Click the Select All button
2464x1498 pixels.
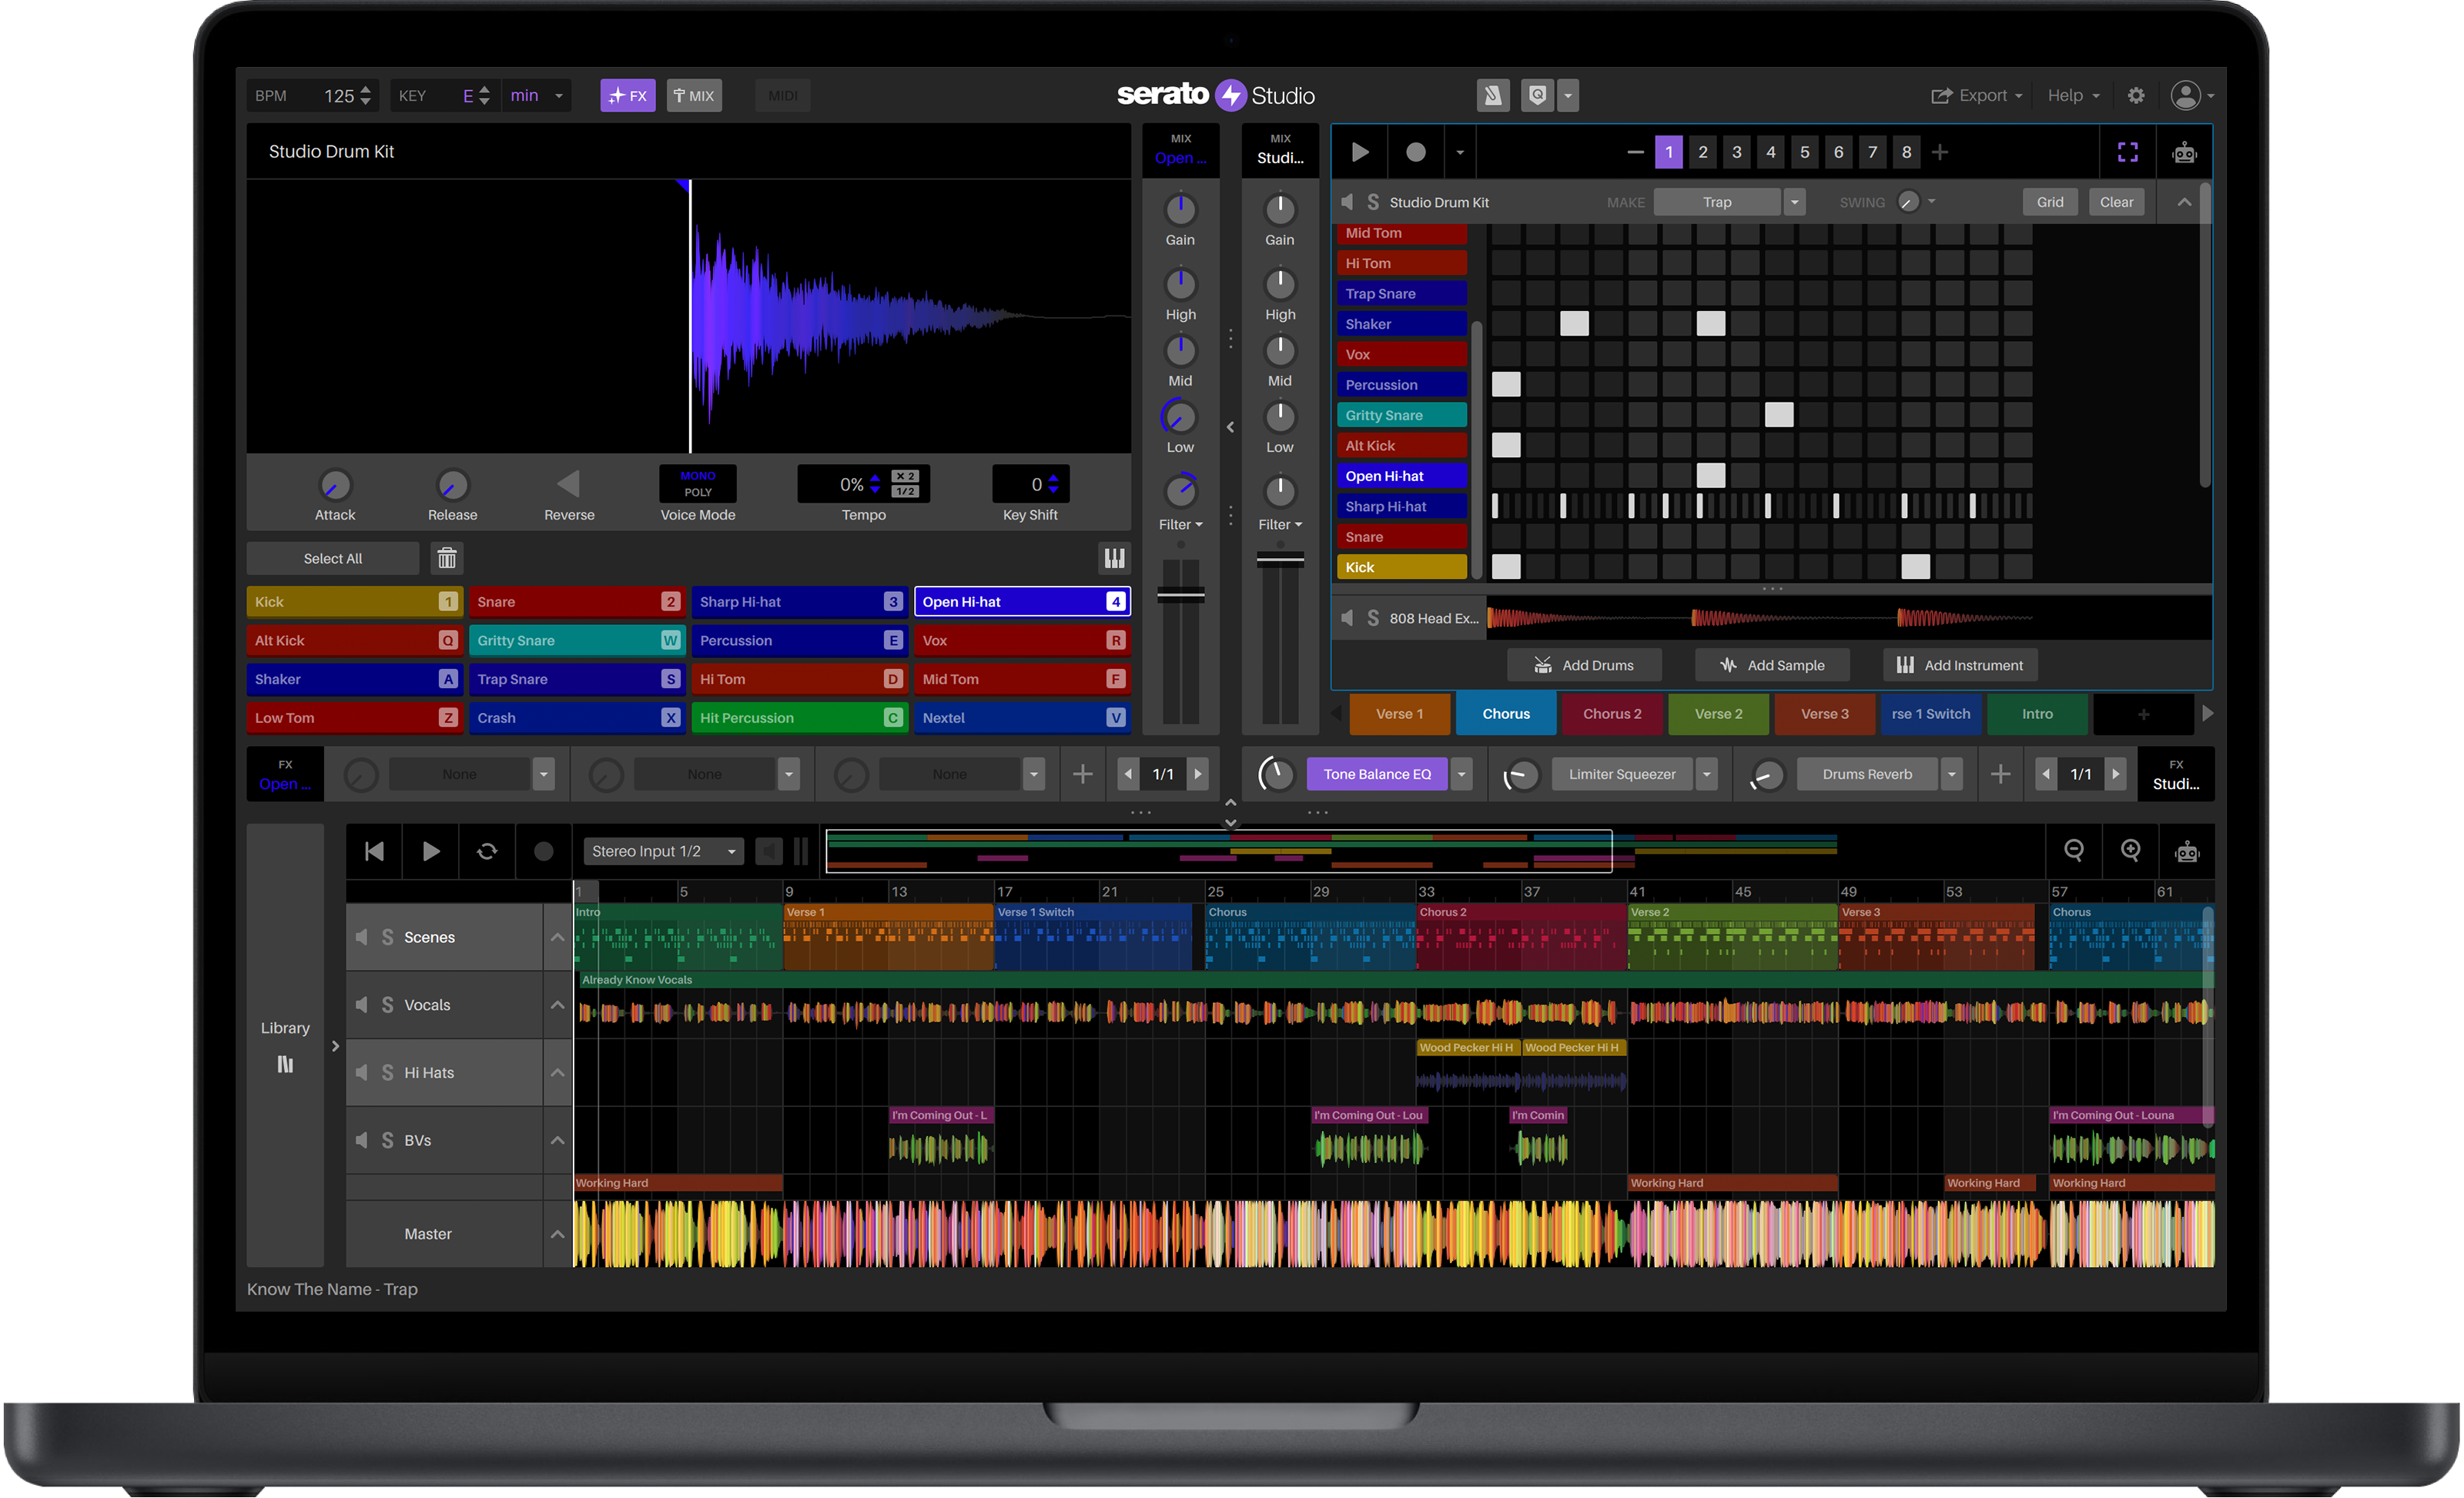[x=333, y=558]
